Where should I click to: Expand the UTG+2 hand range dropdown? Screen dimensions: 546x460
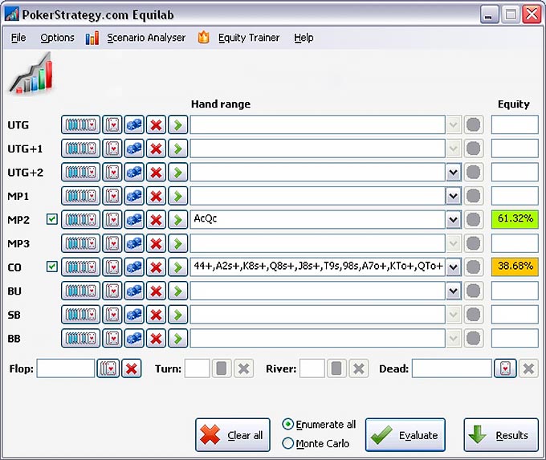pos(453,172)
